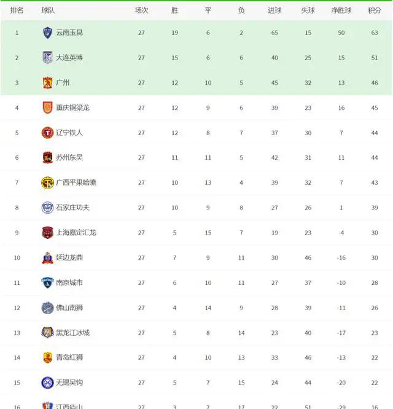
Task: Sort by the 净胜球 column header
Action: (x=341, y=10)
